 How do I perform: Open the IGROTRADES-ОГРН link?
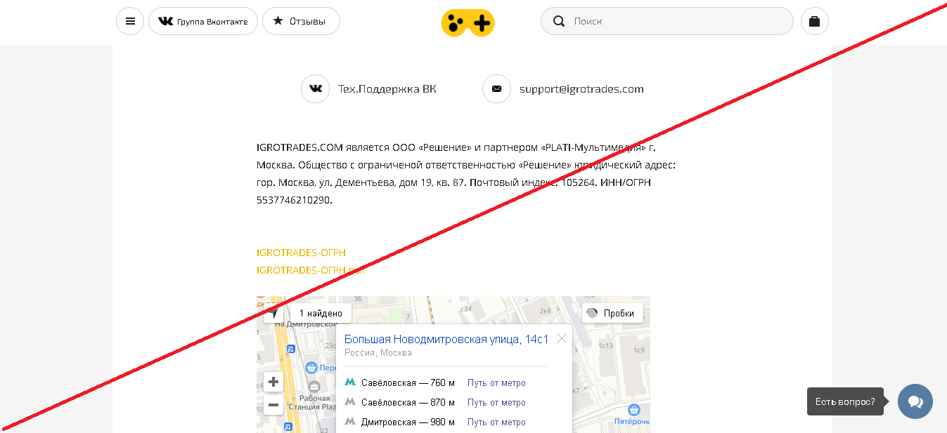tap(301, 253)
